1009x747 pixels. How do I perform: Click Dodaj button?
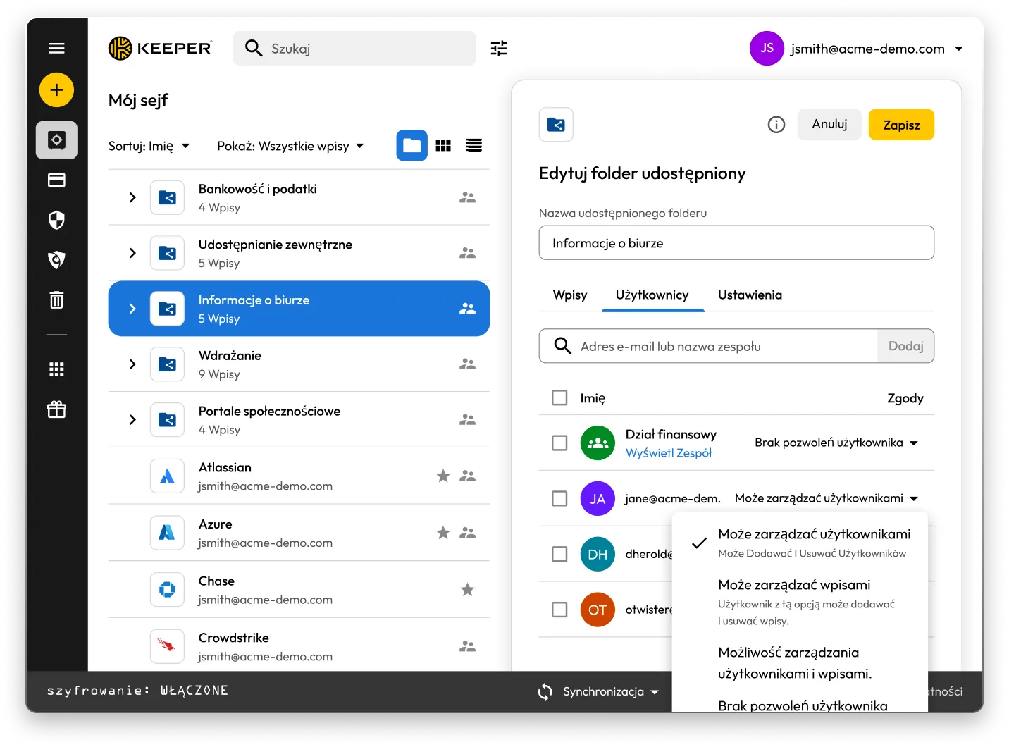point(905,346)
